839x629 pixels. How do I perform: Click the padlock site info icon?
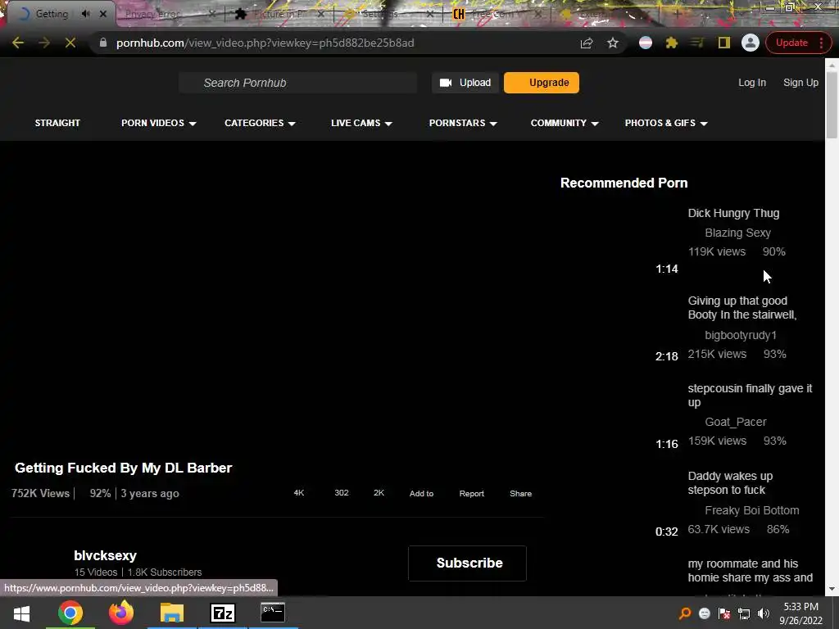(103, 43)
